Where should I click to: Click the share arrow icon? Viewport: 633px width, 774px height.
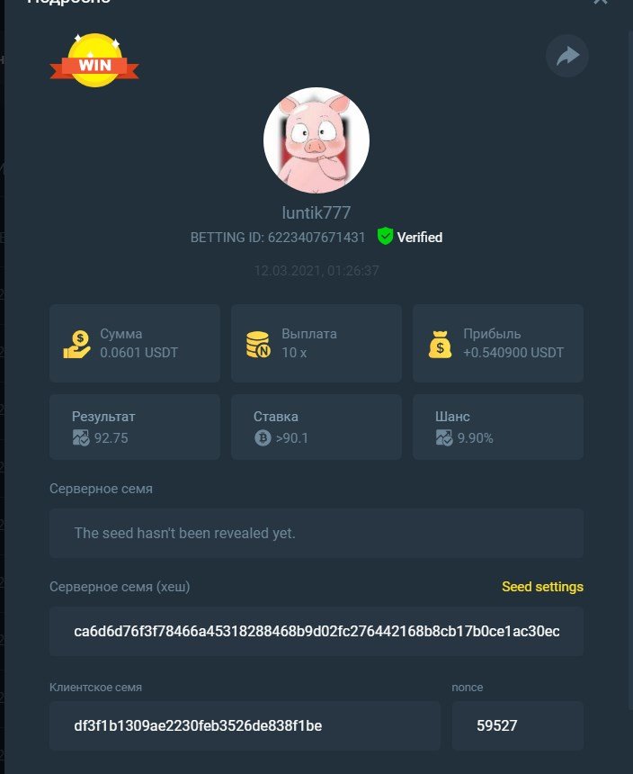point(567,56)
